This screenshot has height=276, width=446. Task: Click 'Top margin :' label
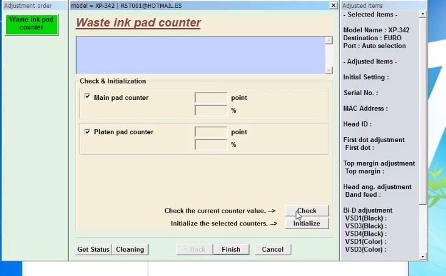[x=364, y=171]
